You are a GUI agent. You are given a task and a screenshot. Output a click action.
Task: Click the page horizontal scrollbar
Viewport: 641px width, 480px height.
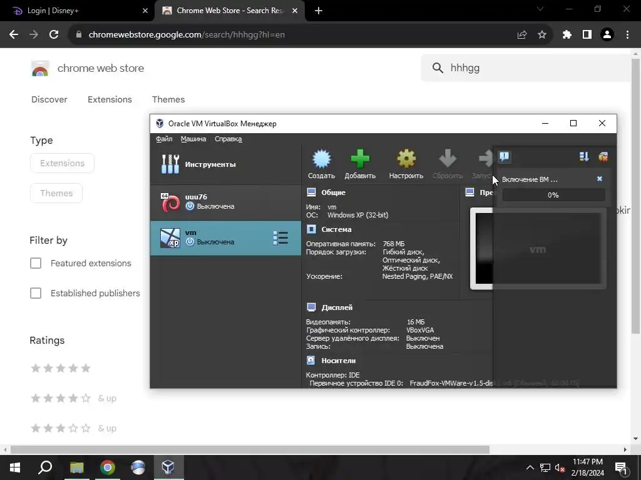pyautogui.click(x=250, y=449)
